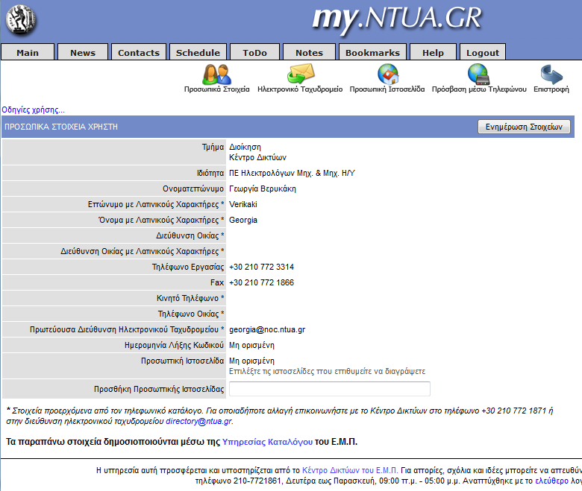This screenshot has width=582, height=491.
Task: Click the ΠΡΟΣΩΠΙΚΑ ΣΤΟΙΧΕΙΑ ΧΡΗΣΤΗ header
Action: (61, 127)
